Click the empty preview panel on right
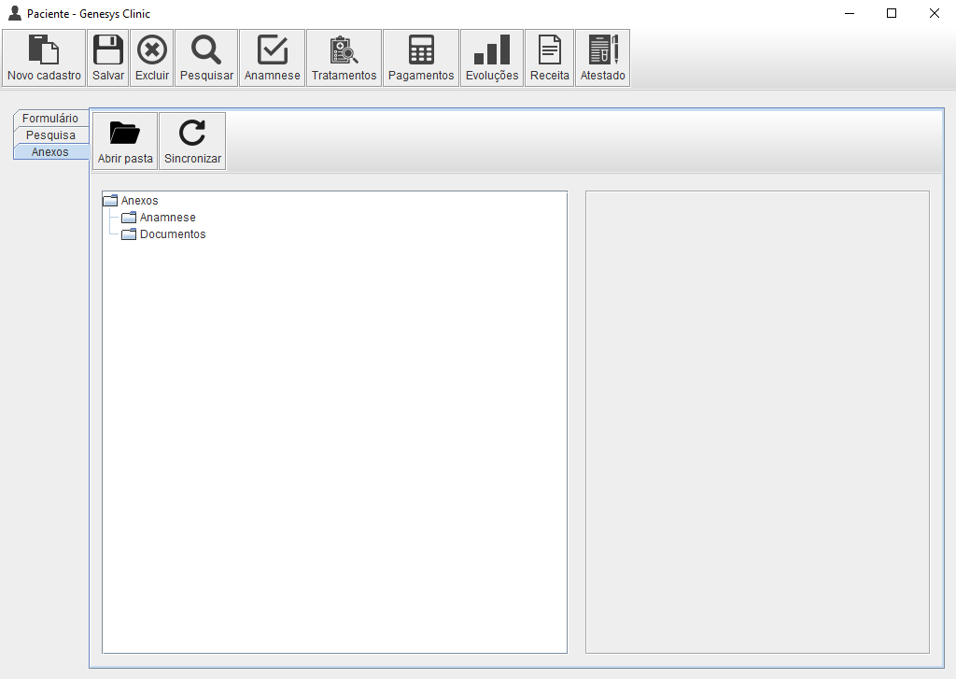The width and height of the screenshot is (956, 679). coord(757,421)
